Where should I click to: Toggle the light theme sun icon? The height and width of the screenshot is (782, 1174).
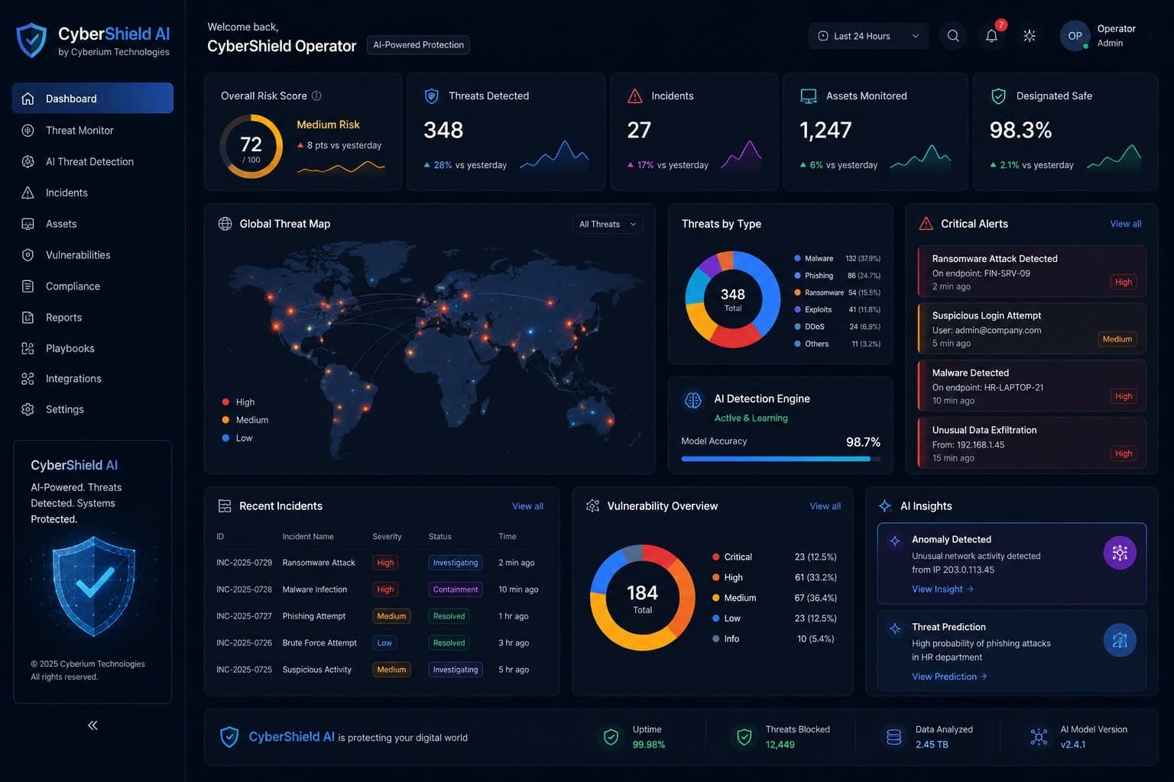click(1030, 36)
